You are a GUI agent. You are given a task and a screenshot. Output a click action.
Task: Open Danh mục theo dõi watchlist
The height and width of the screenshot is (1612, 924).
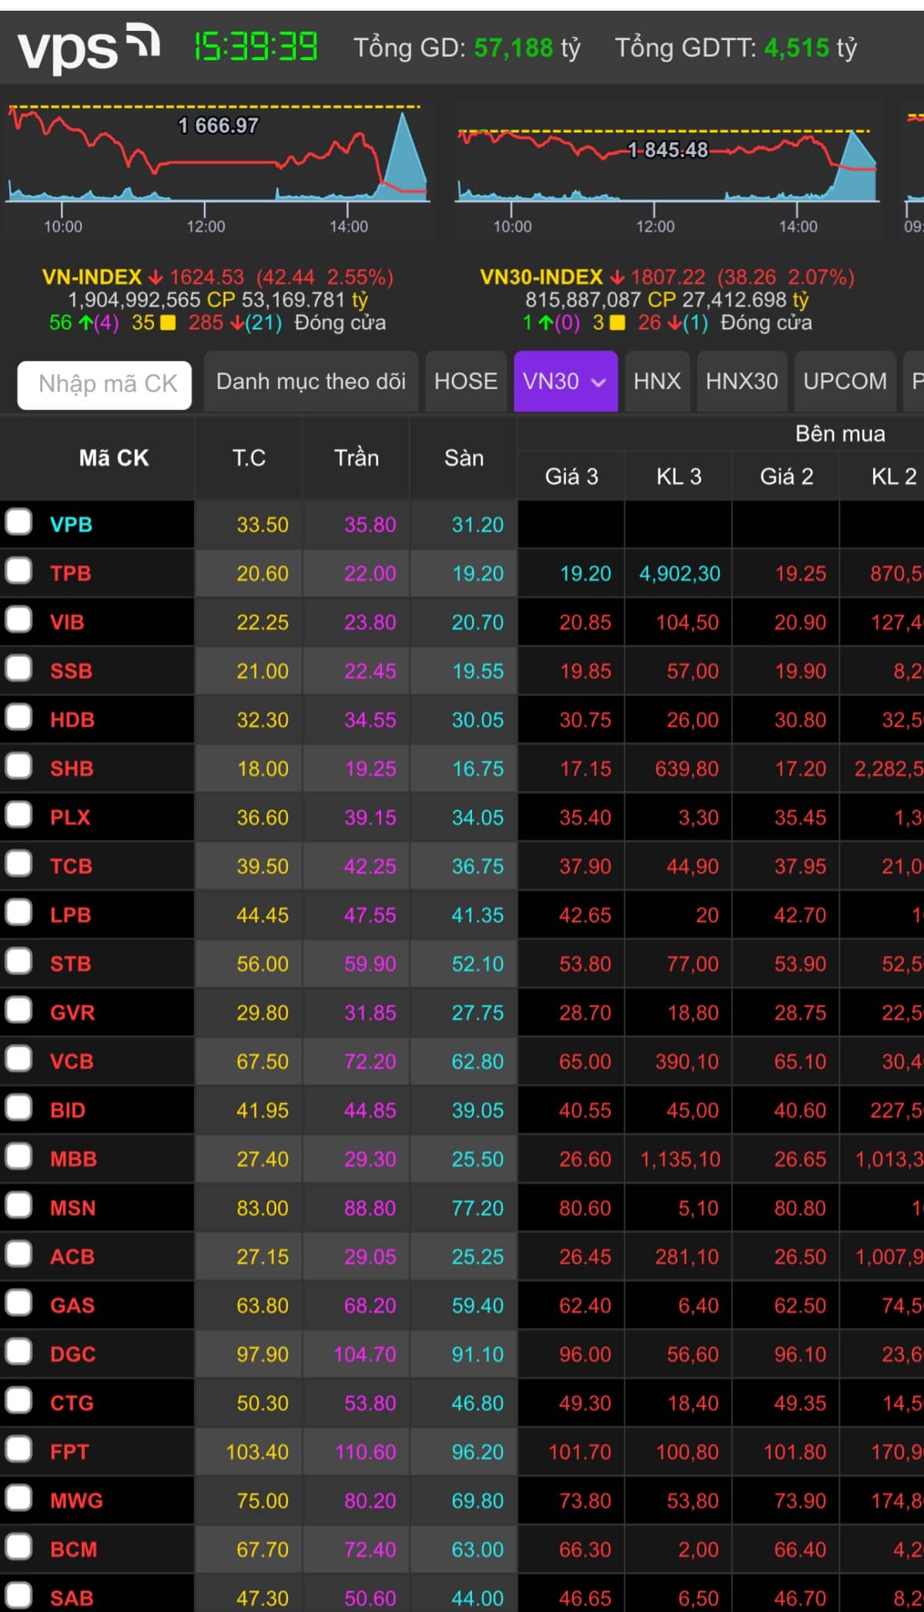click(310, 381)
